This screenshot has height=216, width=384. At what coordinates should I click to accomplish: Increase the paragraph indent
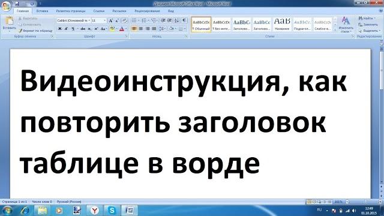(169, 20)
